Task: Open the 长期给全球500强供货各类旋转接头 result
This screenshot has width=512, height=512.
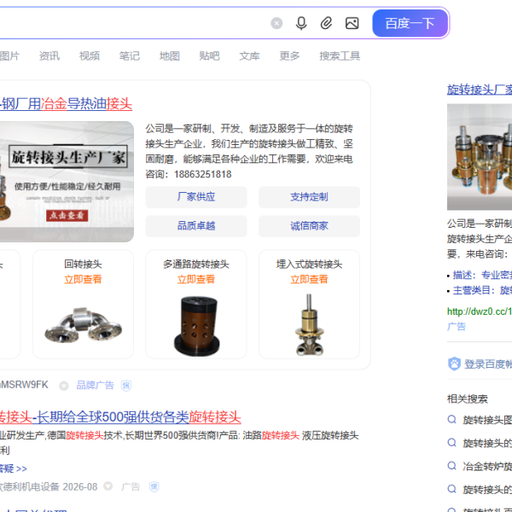Action: click(x=120, y=417)
